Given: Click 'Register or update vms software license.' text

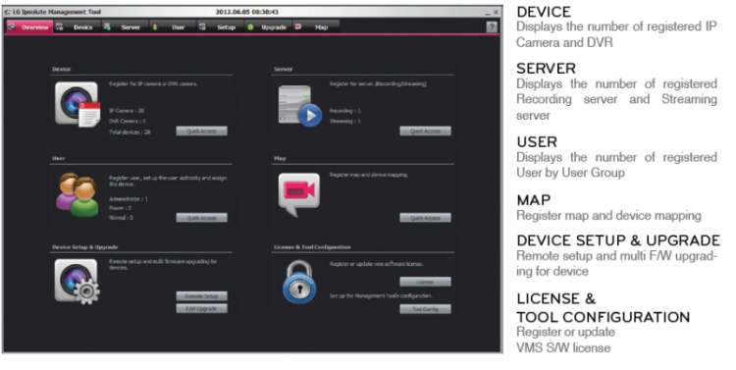Looking at the screenshot, I should click(x=377, y=264).
